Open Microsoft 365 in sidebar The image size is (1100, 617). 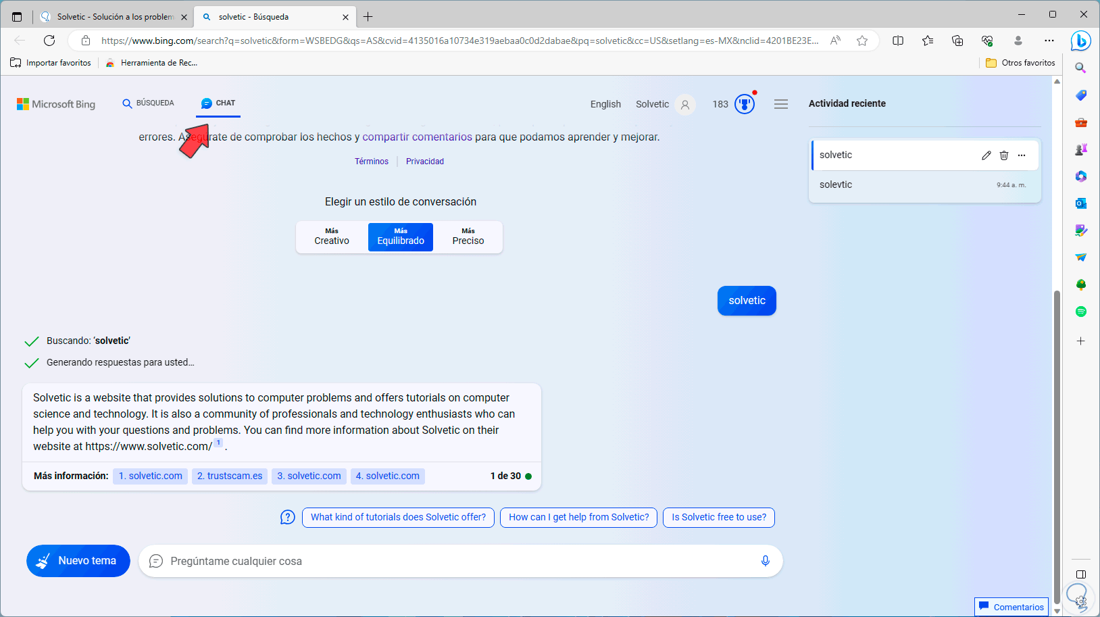click(1081, 176)
